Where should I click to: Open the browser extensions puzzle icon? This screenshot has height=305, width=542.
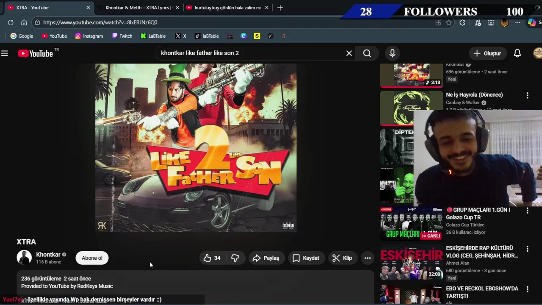pos(462,23)
